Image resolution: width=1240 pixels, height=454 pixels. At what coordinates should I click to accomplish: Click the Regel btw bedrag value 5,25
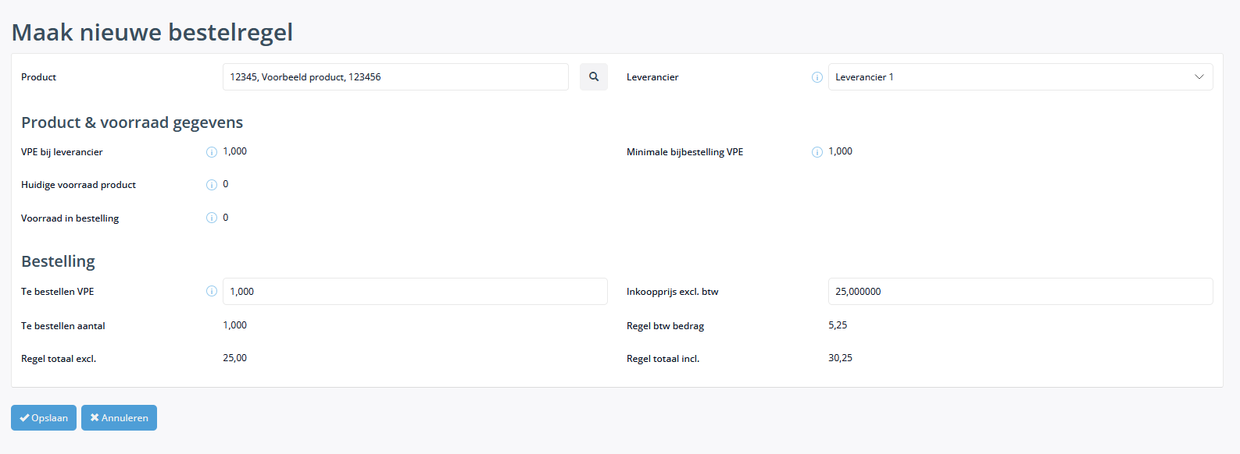[x=838, y=325]
